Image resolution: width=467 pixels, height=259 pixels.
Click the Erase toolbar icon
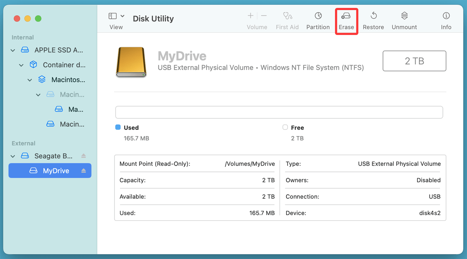(x=346, y=16)
